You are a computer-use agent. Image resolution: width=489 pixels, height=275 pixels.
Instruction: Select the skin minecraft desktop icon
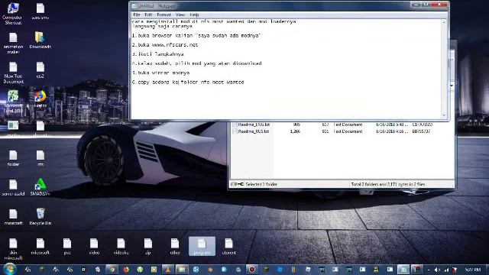tap(13, 249)
